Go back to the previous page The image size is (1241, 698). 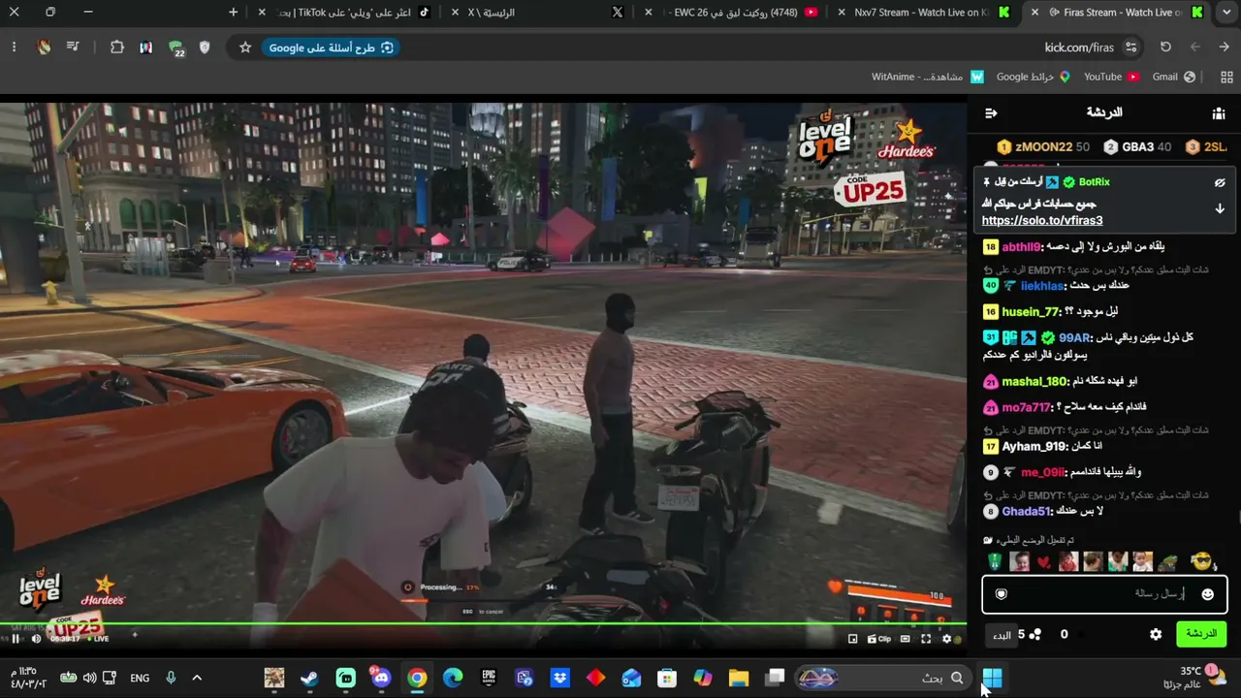pyautogui.click(x=1225, y=48)
